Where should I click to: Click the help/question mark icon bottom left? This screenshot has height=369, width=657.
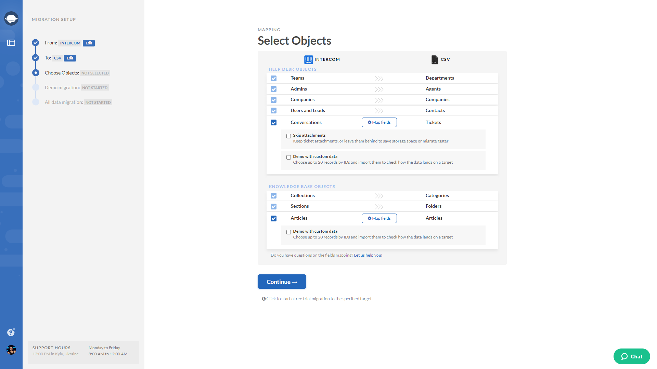pyautogui.click(x=11, y=332)
